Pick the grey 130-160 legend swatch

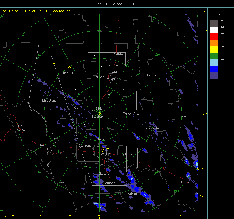click(214, 24)
